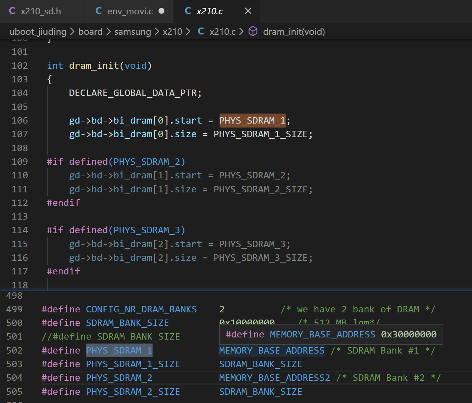Click the C file icon on x210.c tab

click(188, 11)
